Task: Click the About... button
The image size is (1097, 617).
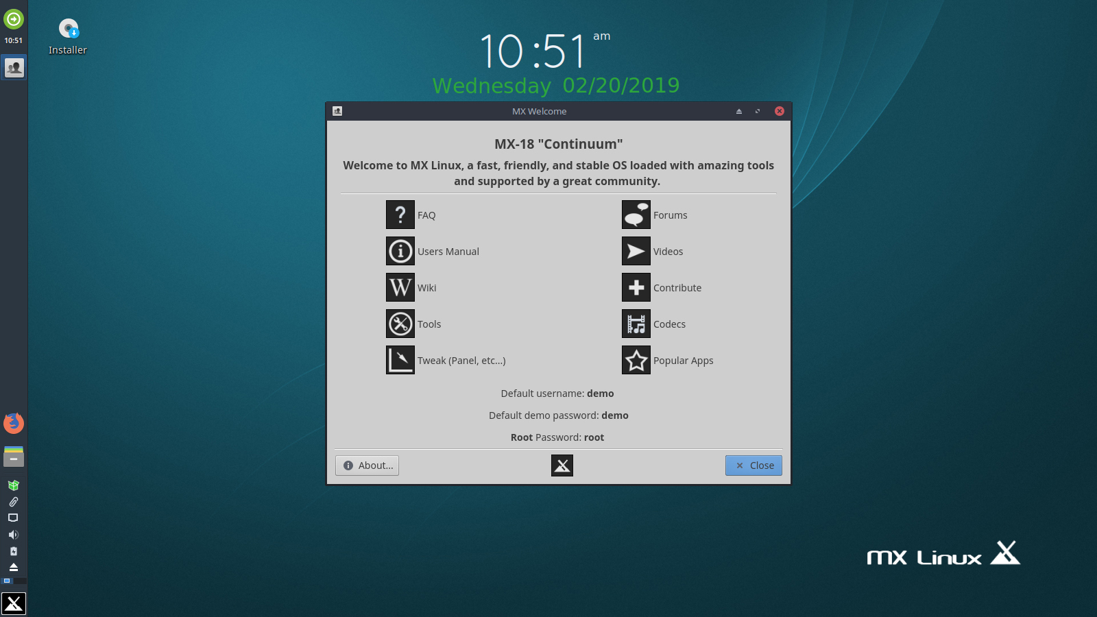Action: coord(367,465)
